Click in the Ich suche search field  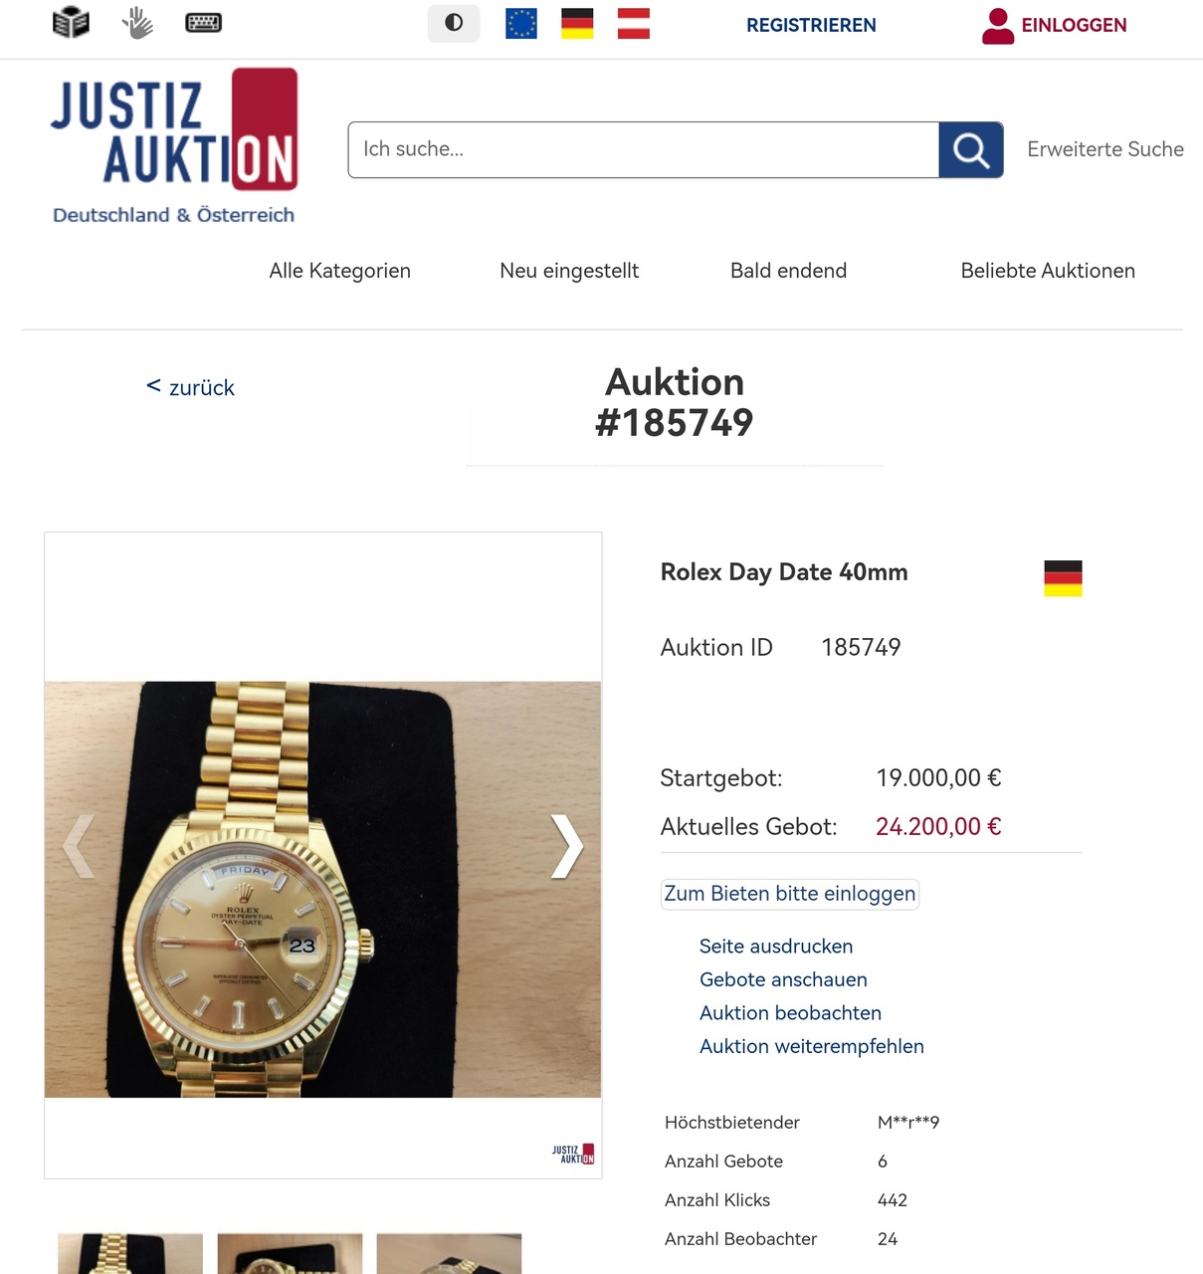point(644,150)
